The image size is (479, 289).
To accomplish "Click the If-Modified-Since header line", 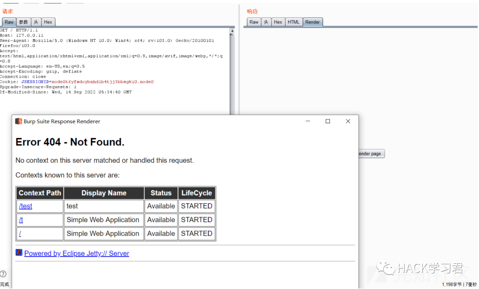I will pyautogui.click(x=66, y=92).
